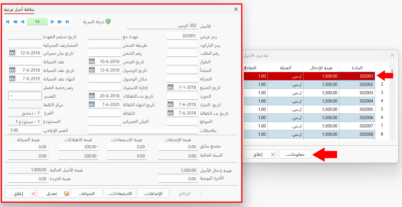This screenshot has width=402, height=207.
Task: Open calendar for تاريخ بدء الكفالة
Action: (x=170, y=113)
